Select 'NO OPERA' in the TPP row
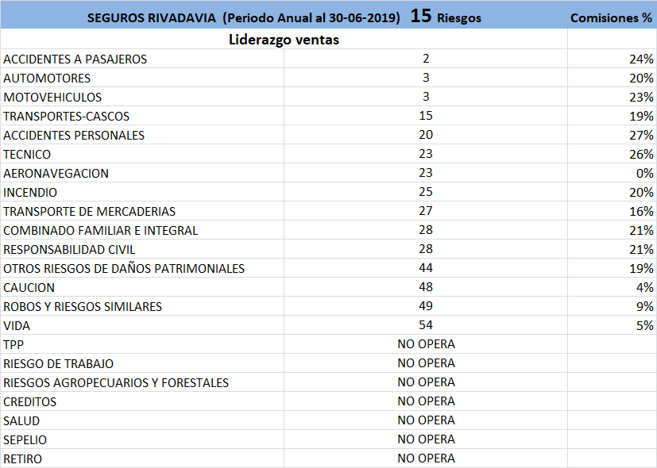 click(426, 343)
